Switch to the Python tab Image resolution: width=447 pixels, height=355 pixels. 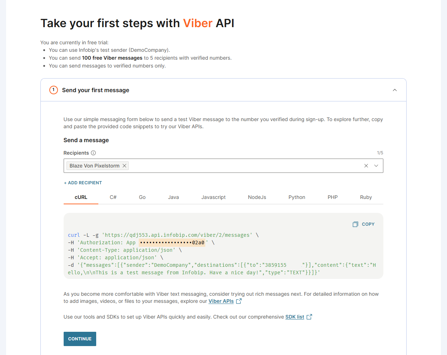297,197
